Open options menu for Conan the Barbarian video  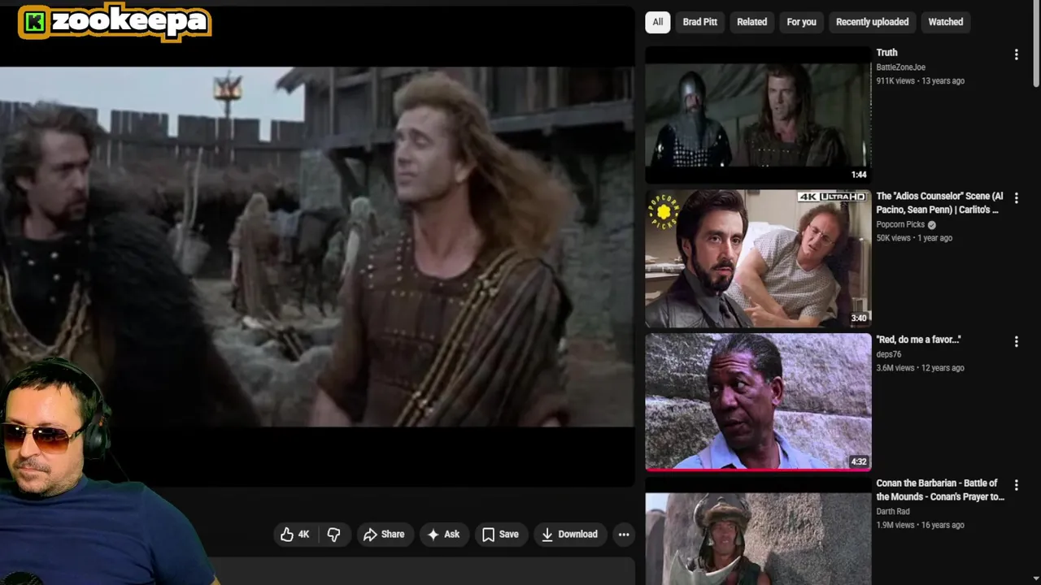[x=1016, y=485]
